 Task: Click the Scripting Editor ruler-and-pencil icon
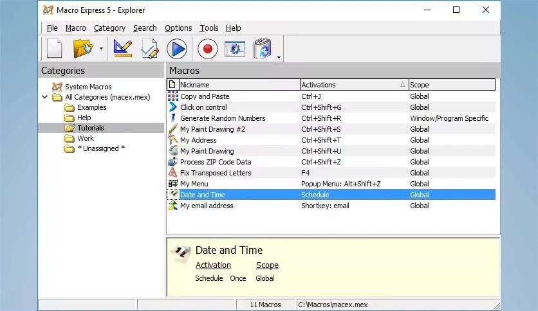point(122,49)
